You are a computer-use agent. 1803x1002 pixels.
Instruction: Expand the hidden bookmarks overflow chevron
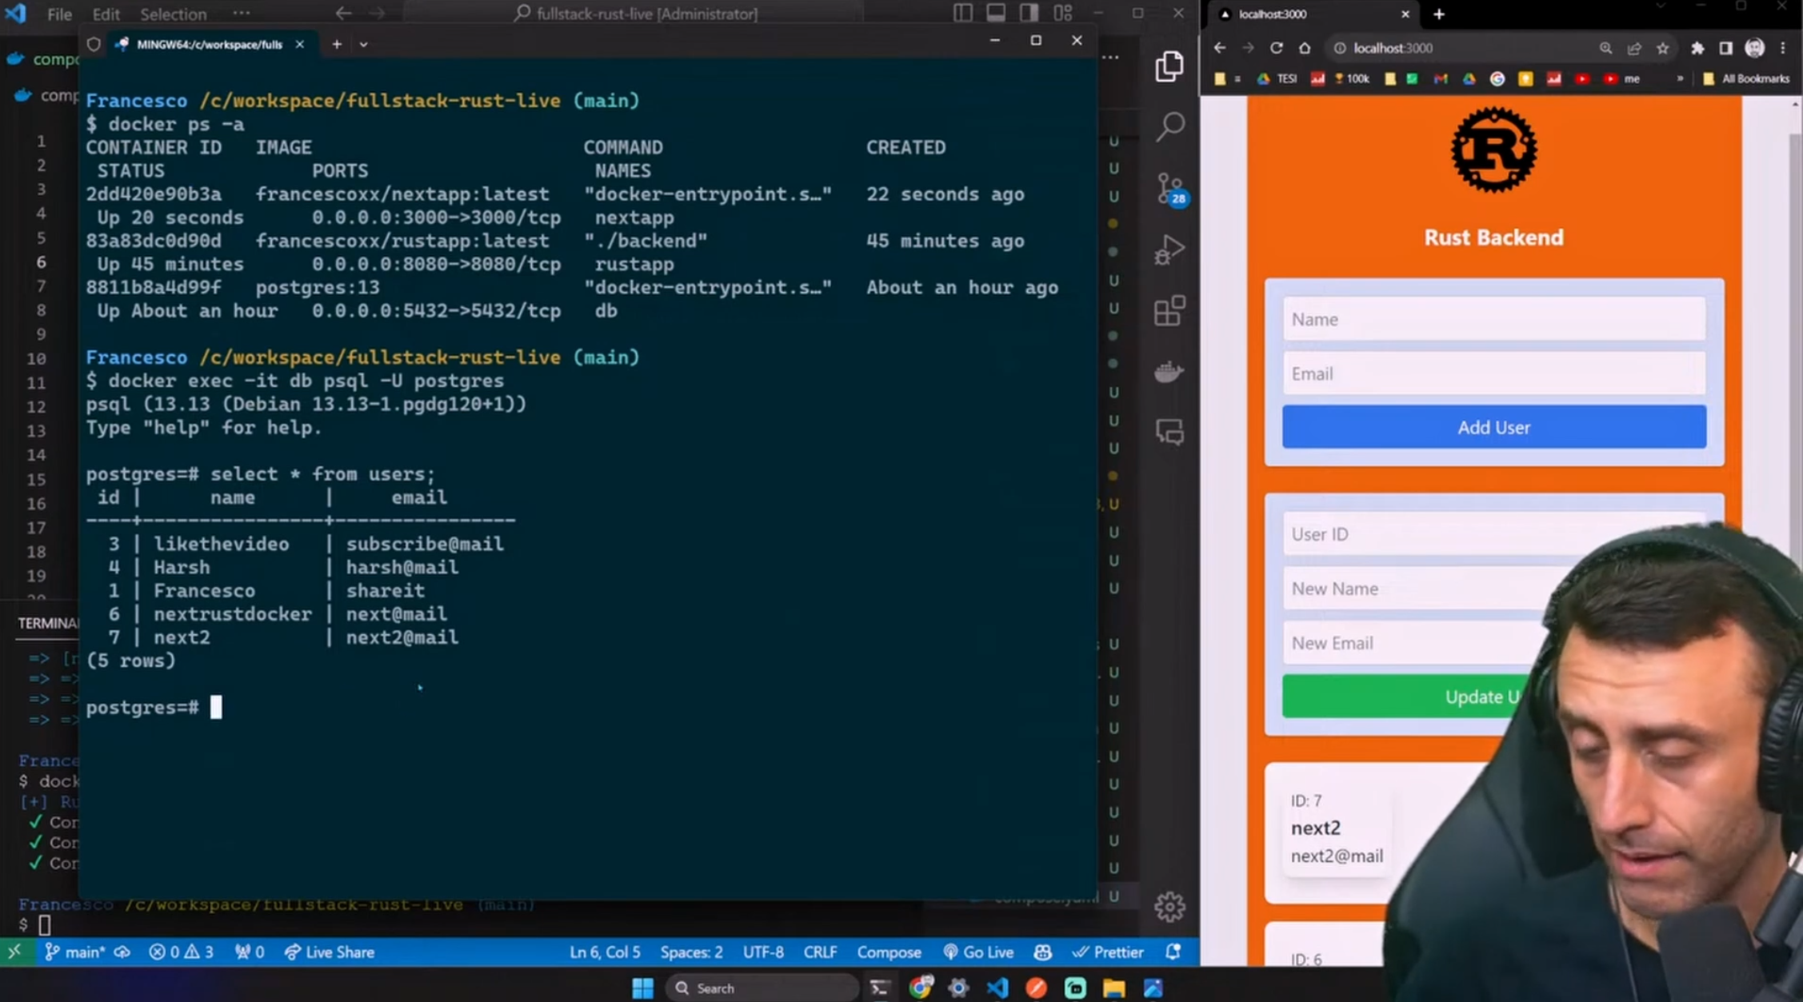(1681, 78)
